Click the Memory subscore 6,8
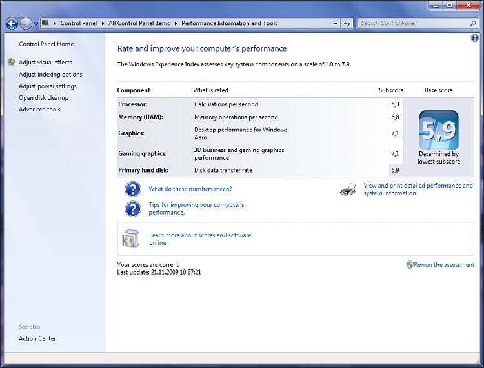This screenshot has width=484, height=368. 395,117
